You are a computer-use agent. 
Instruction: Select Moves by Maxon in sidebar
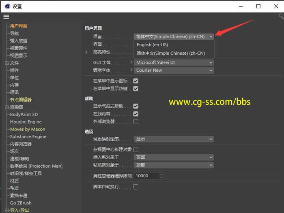pos(28,129)
